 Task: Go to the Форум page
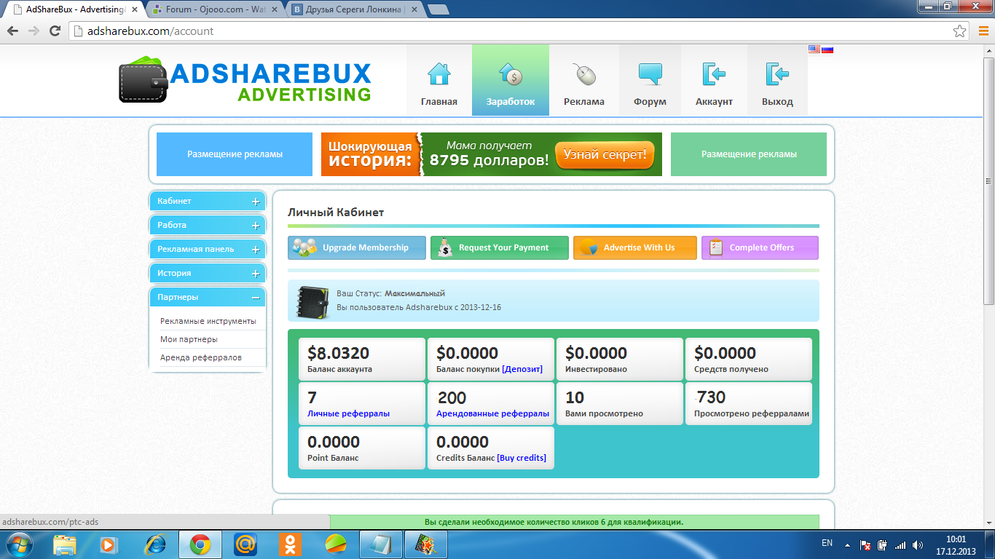tap(650, 80)
